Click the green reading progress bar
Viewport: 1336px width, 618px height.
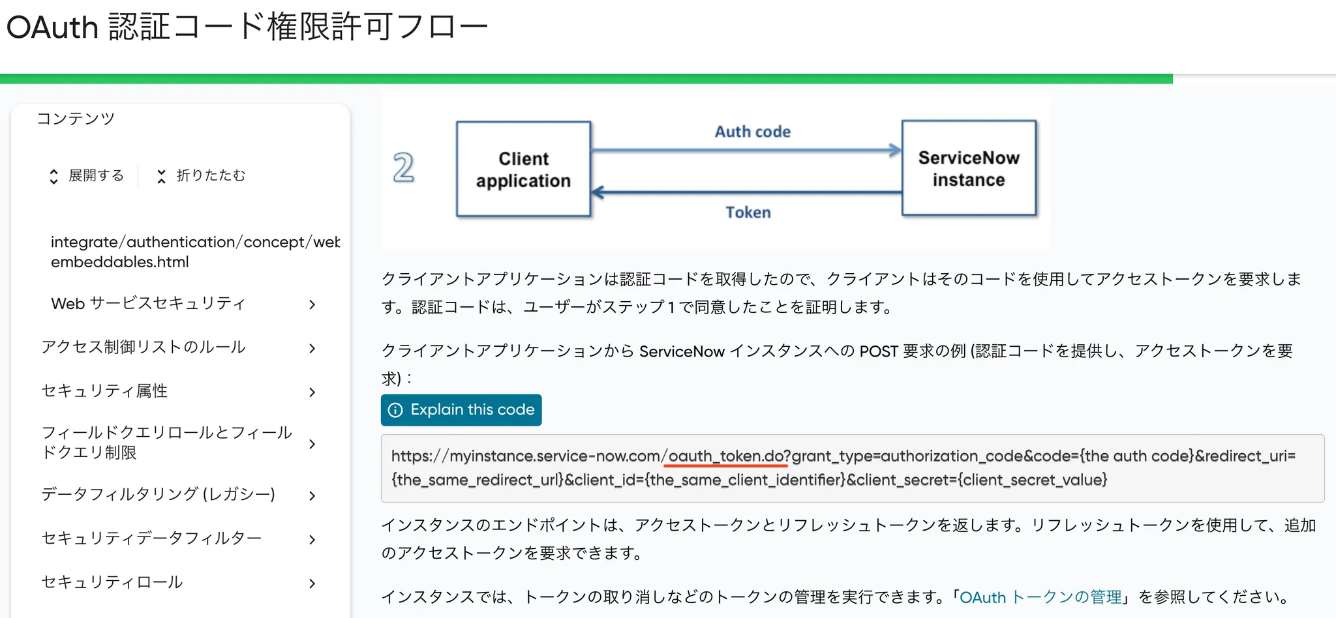tap(586, 79)
